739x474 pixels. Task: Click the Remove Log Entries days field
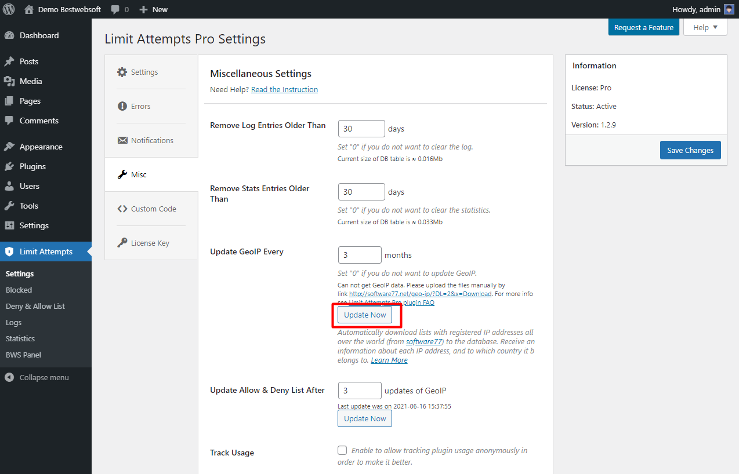361,129
